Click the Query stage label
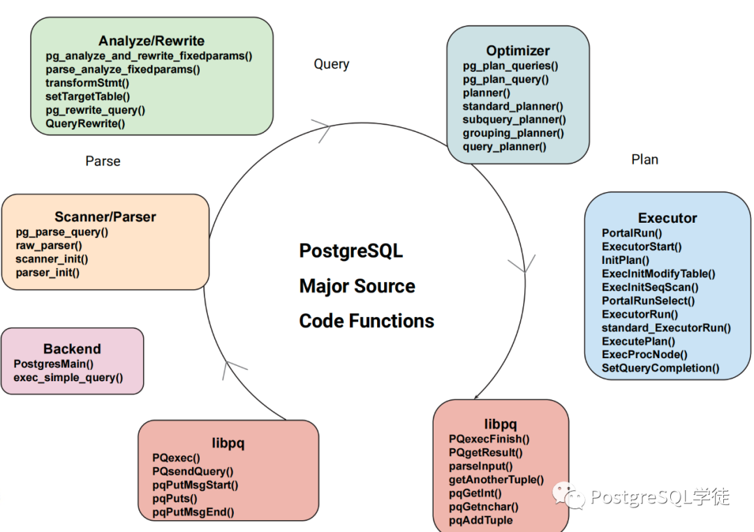 pos(331,64)
